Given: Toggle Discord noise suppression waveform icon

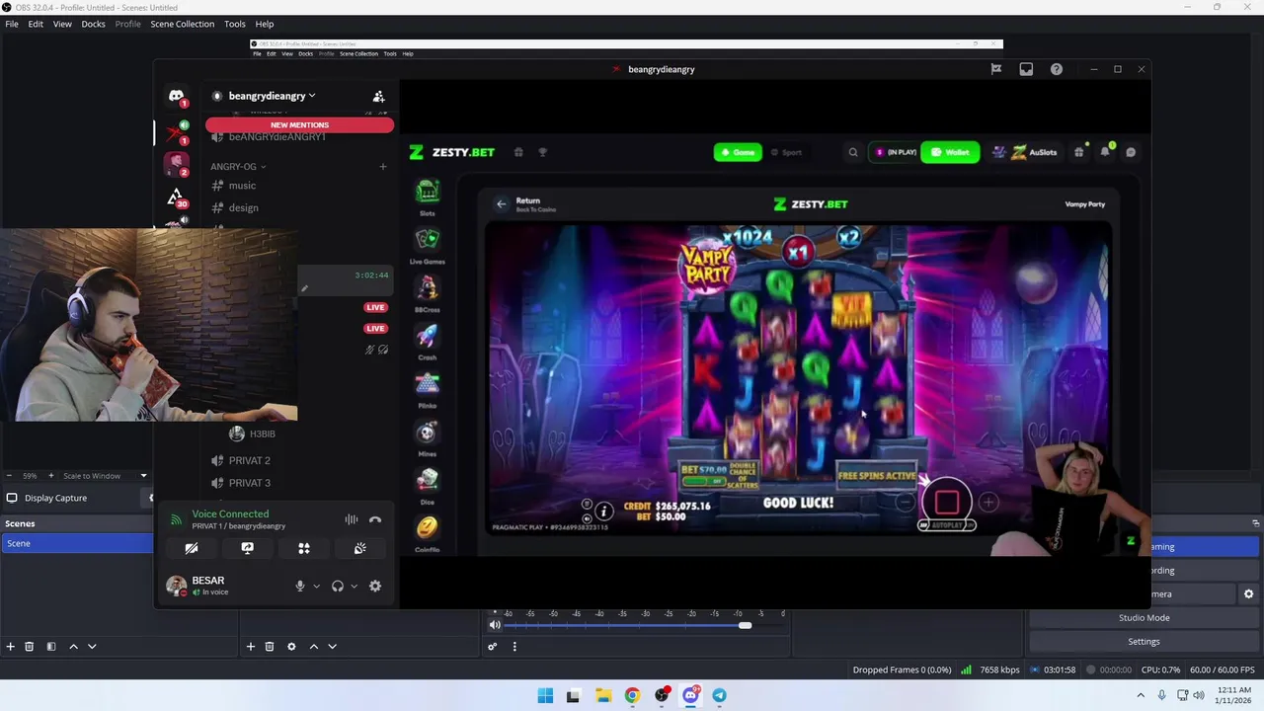Looking at the screenshot, I should pos(352,519).
